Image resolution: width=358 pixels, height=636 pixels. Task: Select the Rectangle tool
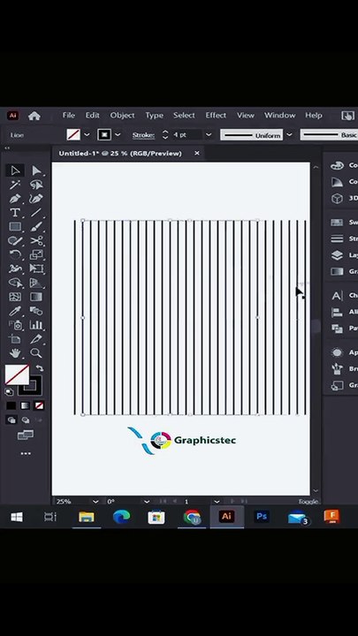[x=15, y=227]
